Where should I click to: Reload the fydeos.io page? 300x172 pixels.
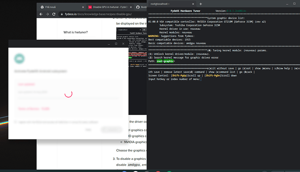(54, 14)
